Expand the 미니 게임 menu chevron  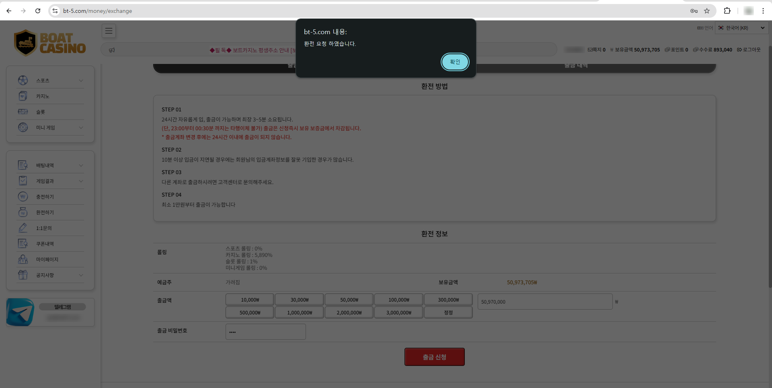pos(81,127)
